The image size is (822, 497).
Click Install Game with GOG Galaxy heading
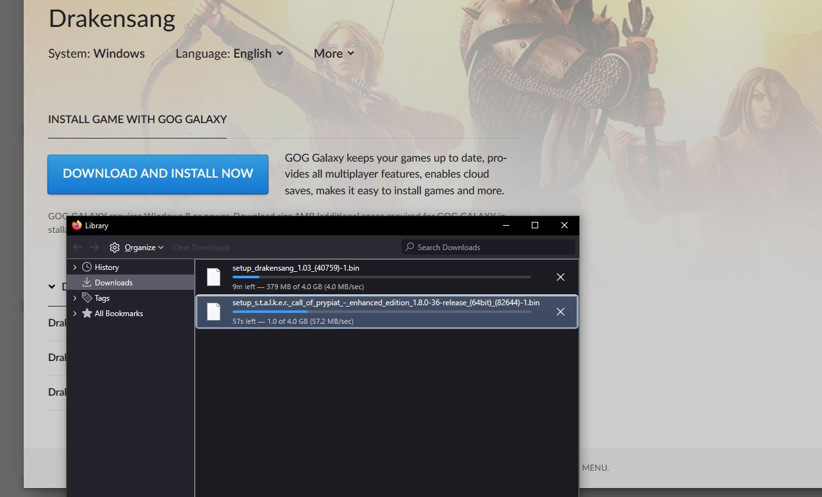137,119
